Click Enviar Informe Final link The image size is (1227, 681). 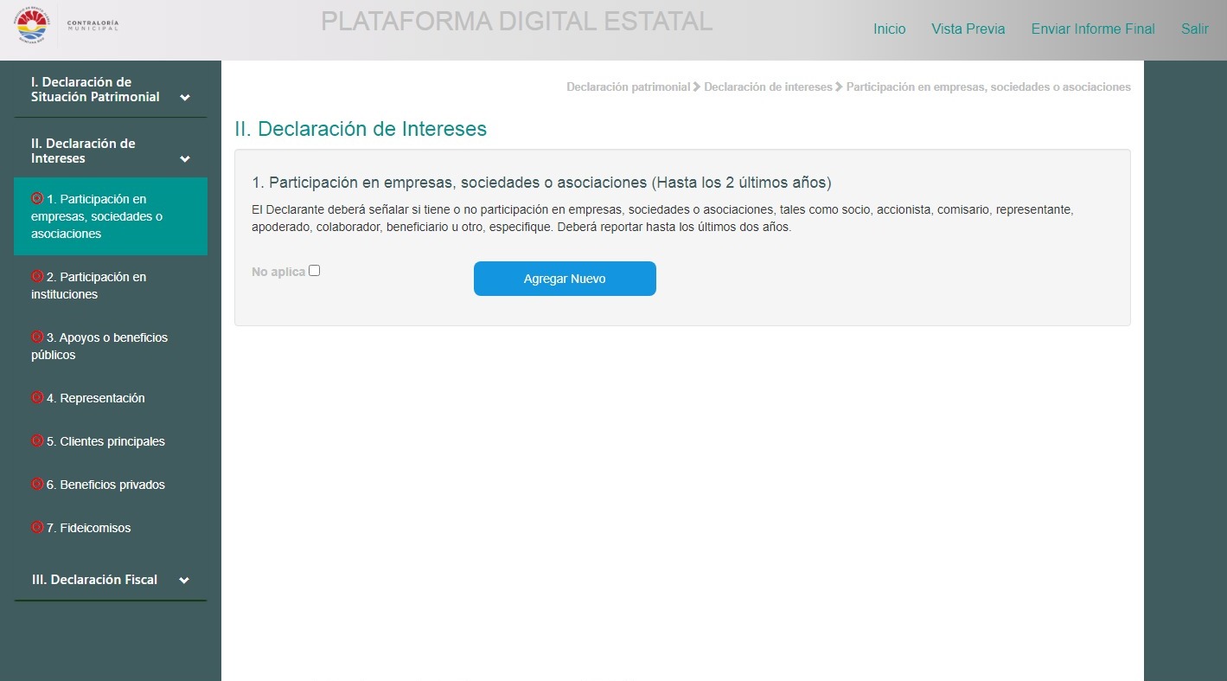[x=1092, y=29]
